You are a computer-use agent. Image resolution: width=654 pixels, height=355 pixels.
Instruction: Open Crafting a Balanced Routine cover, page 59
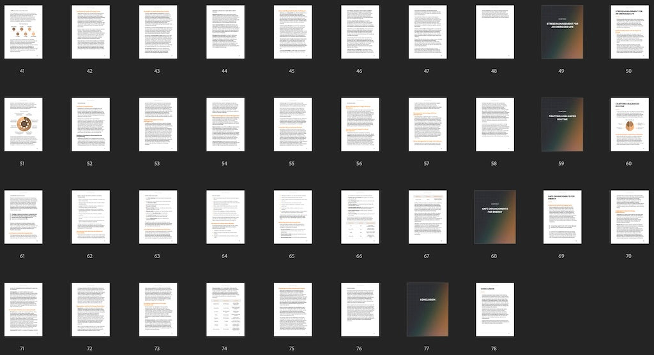pyautogui.click(x=562, y=124)
